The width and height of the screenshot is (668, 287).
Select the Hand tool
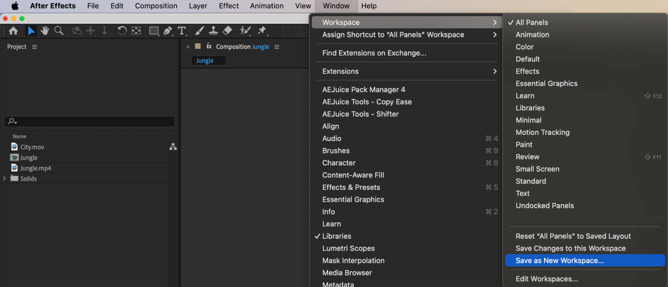tap(45, 31)
